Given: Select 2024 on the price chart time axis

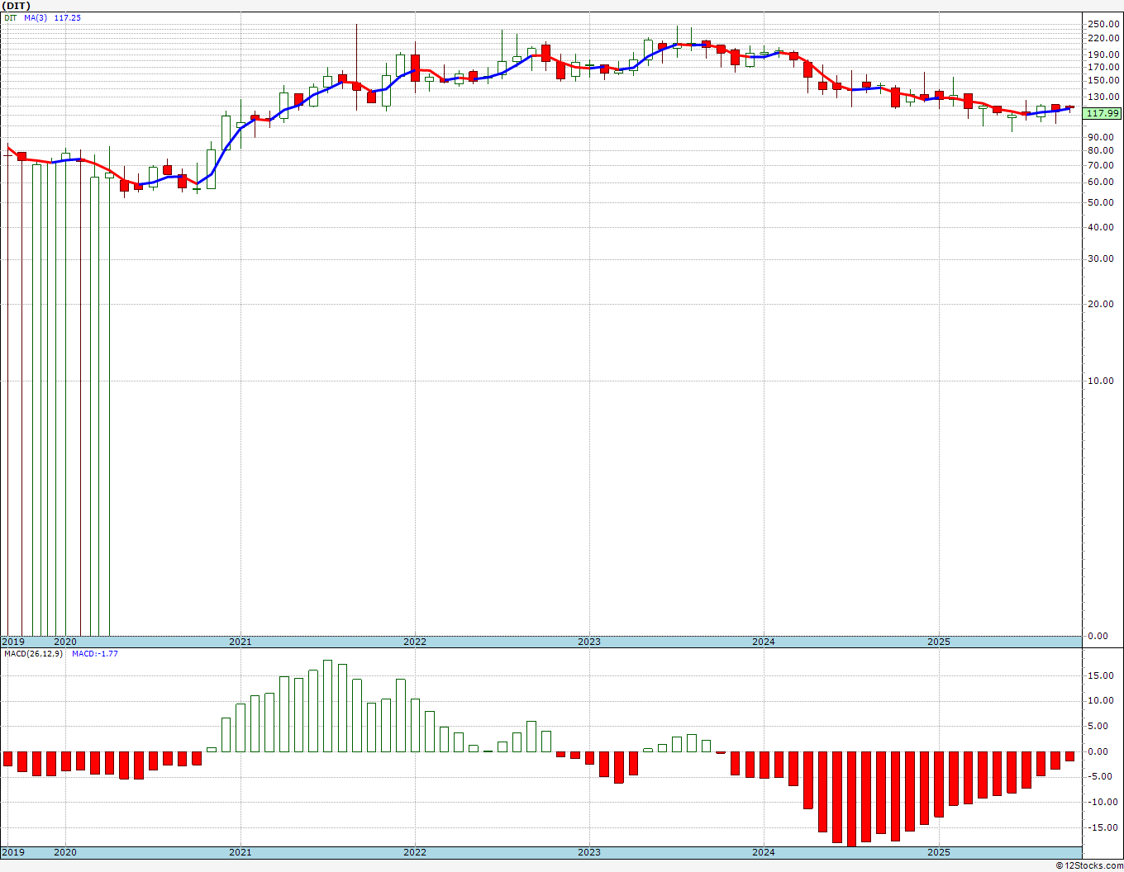Looking at the screenshot, I should 764,642.
